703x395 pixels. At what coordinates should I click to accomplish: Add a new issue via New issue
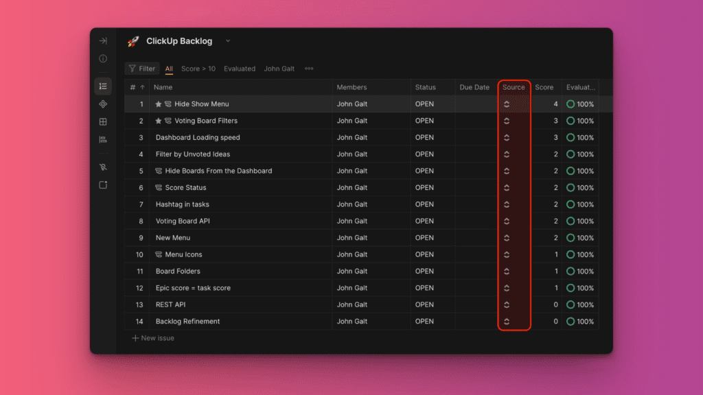tap(153, 338)
